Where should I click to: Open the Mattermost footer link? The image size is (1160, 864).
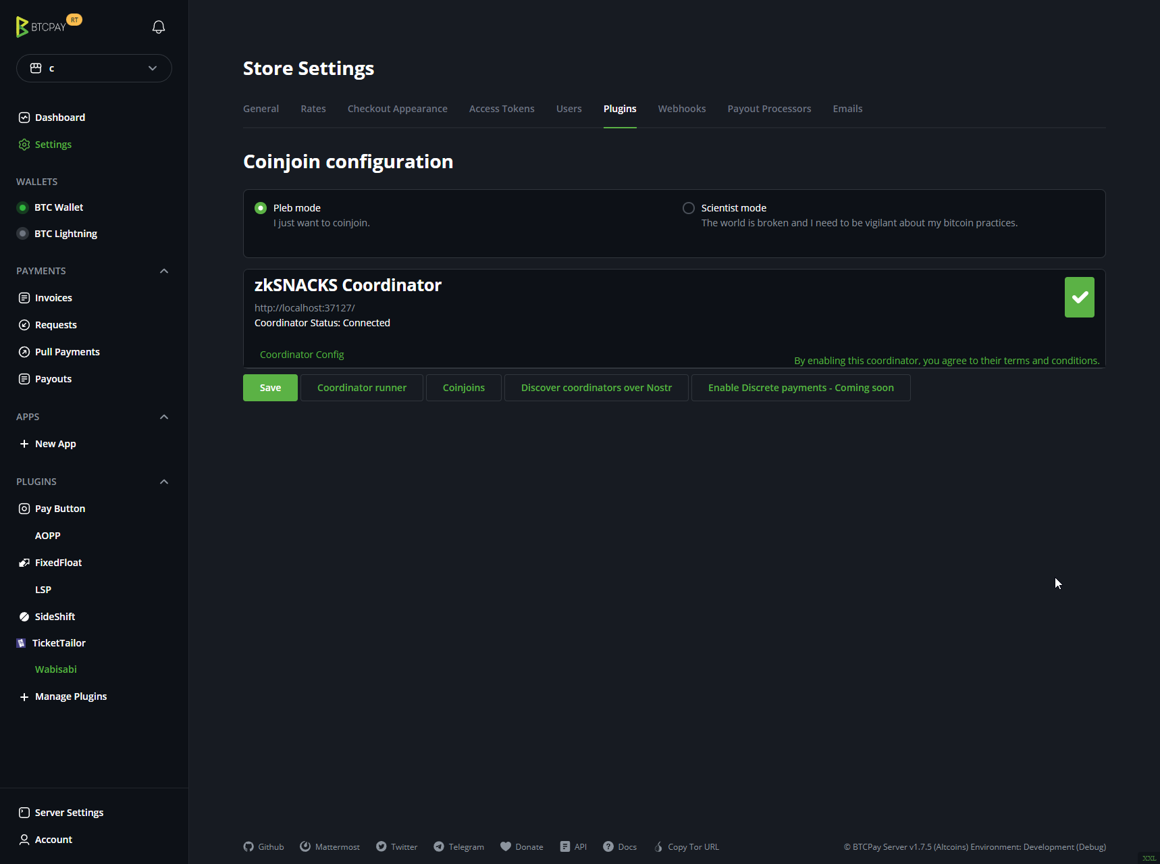click(x=330, y=846)
